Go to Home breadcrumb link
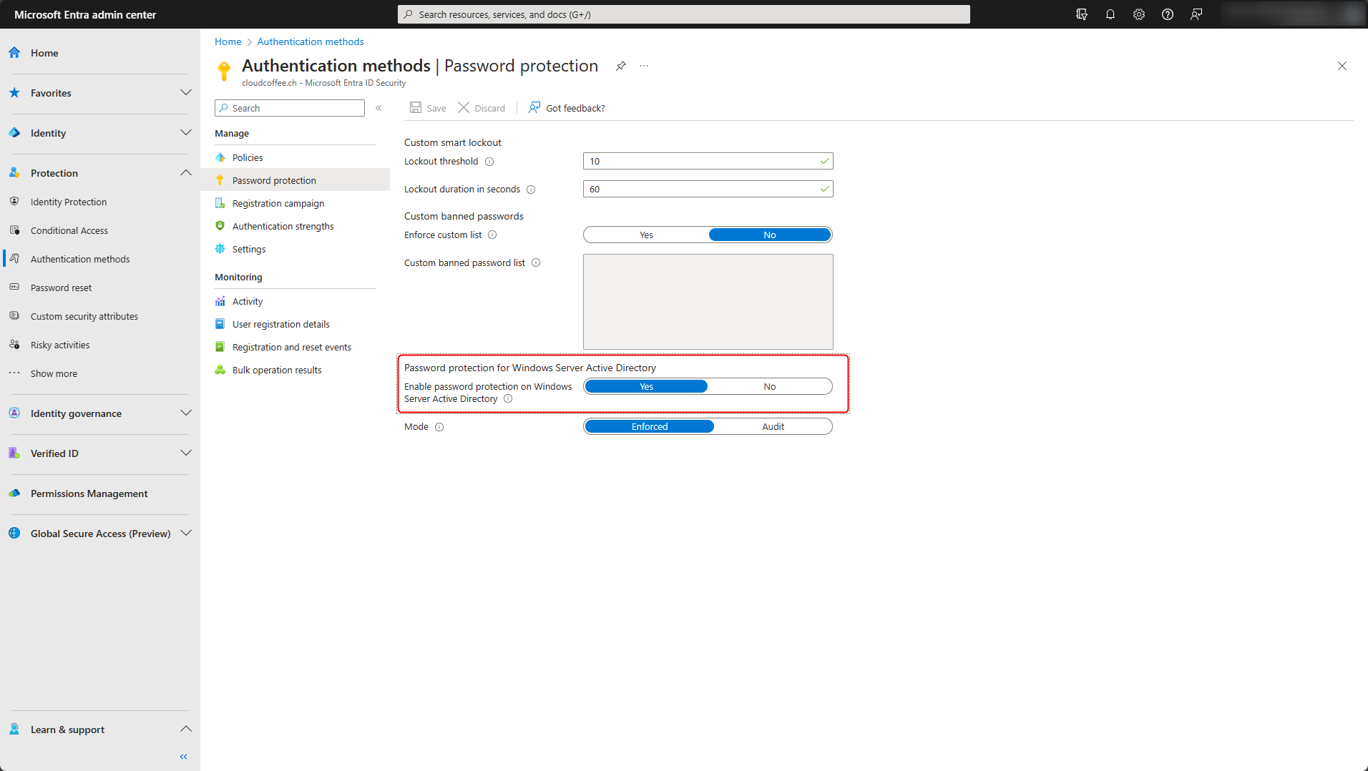Image resolution: width=1368 pixels, height=771 pixels. (x=228, y=41)
